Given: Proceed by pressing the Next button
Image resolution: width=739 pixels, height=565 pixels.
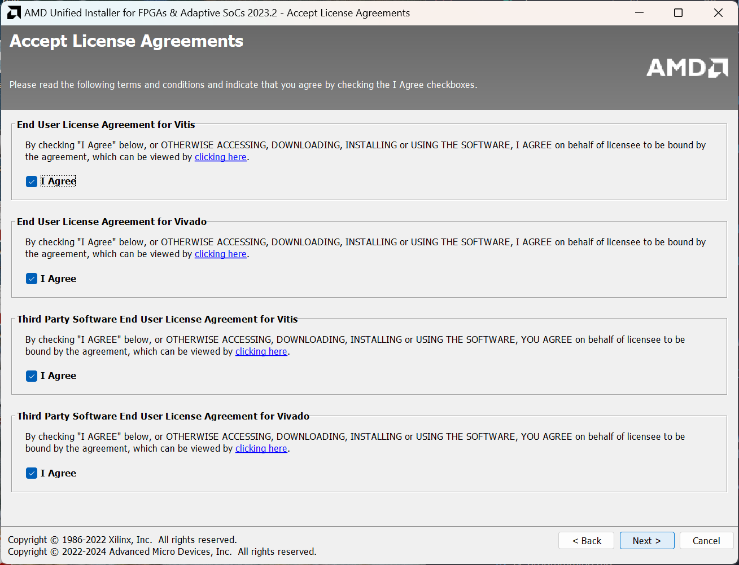Looking at the screenshot, I should 646,541.
